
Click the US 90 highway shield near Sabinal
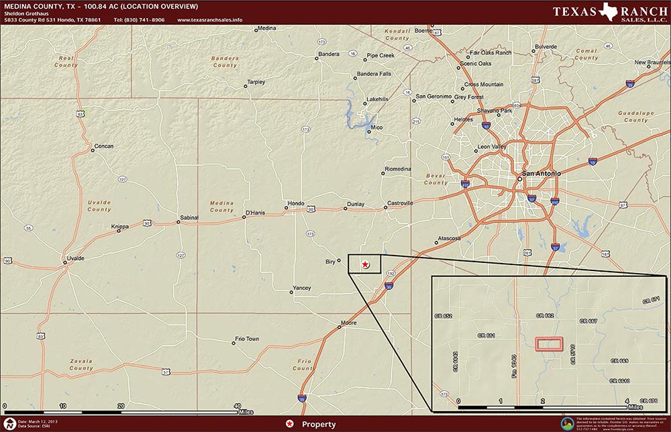pos(147,223)
